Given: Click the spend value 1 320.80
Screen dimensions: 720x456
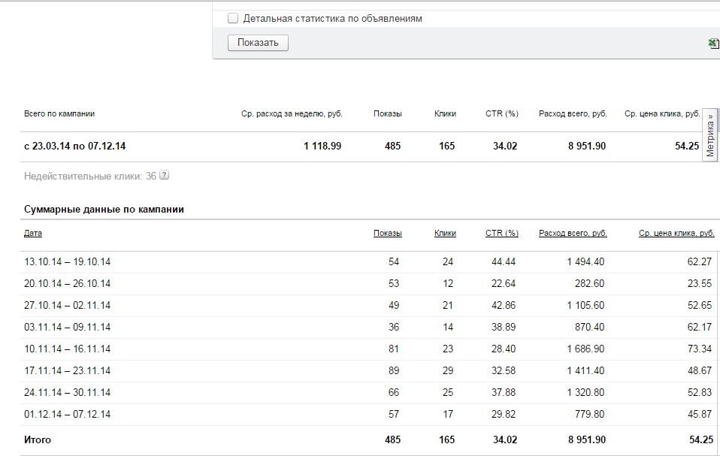Looking at the screenshot, I should [585, 392].
